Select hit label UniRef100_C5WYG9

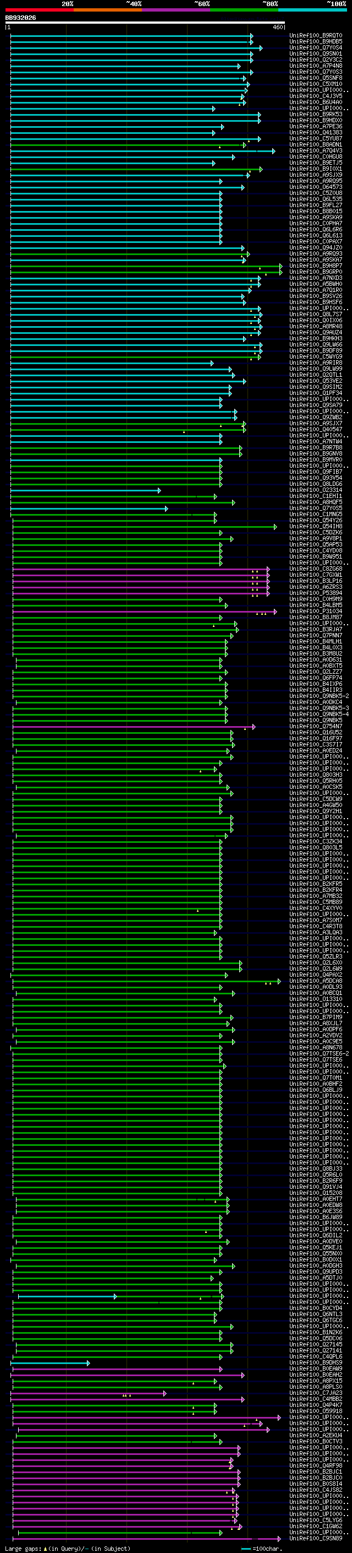click(316, 357)
